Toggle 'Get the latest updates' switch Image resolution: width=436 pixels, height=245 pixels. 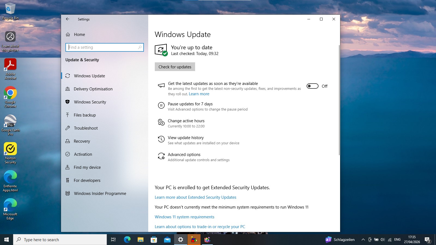(x=312, y=86)
